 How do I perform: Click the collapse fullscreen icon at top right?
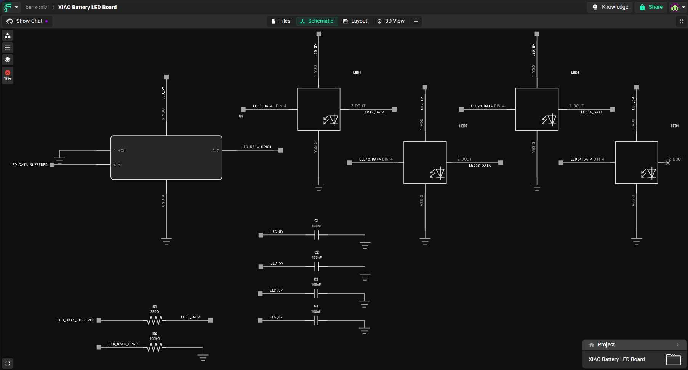(x=682, y=21)
